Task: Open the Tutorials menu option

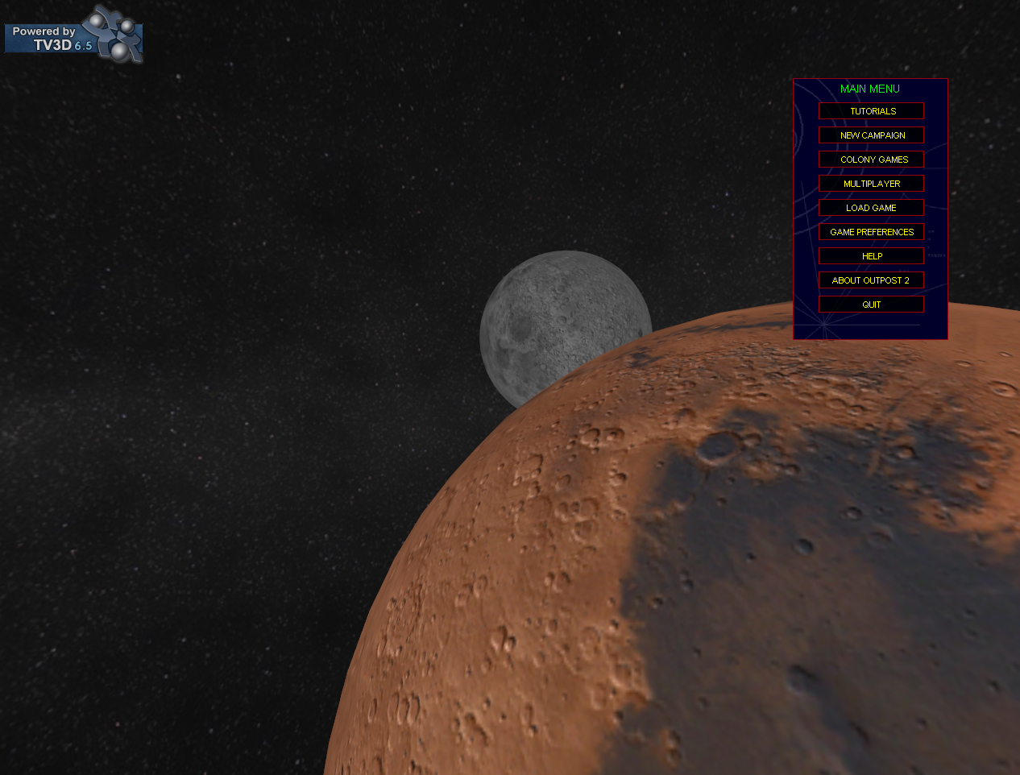Action: [871, 111]
